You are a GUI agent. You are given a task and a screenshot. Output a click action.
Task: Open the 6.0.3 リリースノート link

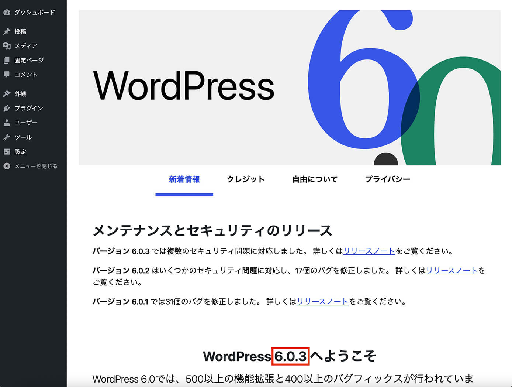[x=369, y=251]
